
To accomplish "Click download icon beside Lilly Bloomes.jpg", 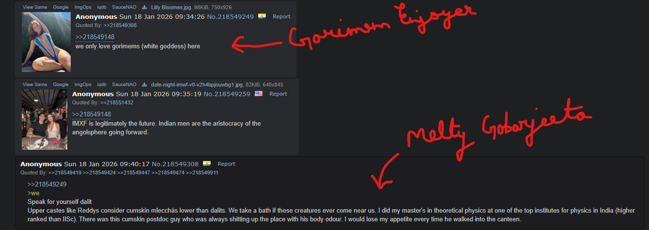I will (x=144, y=8).
